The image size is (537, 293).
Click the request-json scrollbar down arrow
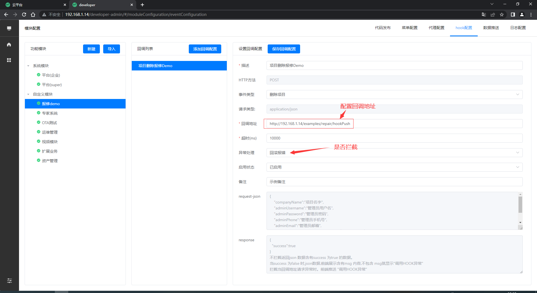click(520, 223)
